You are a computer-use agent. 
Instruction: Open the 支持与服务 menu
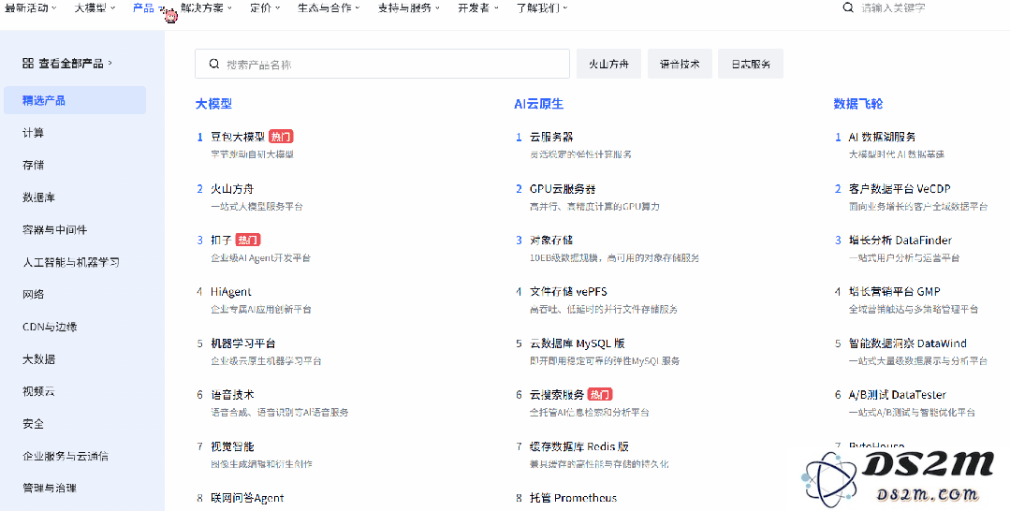tap(409, 8)
